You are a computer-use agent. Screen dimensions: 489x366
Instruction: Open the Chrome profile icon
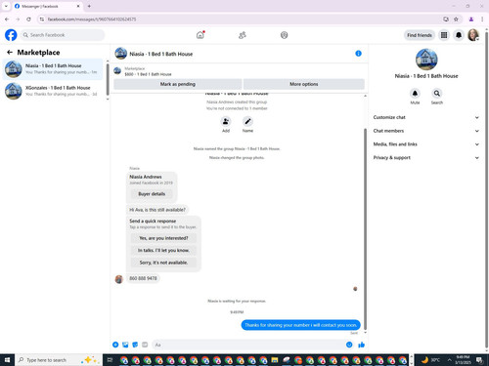471,20
